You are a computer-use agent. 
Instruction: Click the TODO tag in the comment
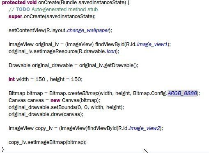(23, 9)
